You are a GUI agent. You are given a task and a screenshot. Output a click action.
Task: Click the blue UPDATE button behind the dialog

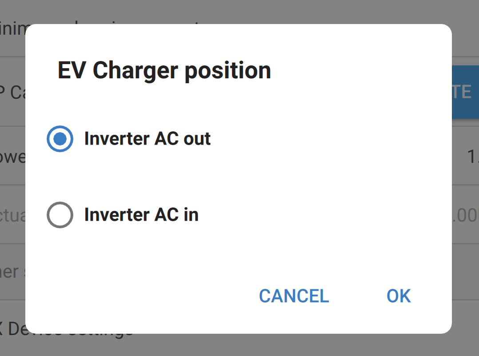(466, 92)
